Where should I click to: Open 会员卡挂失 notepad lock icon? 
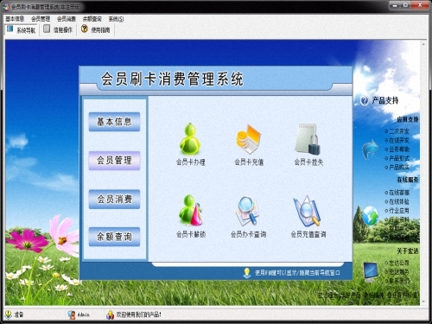click(x=308, y=139)
